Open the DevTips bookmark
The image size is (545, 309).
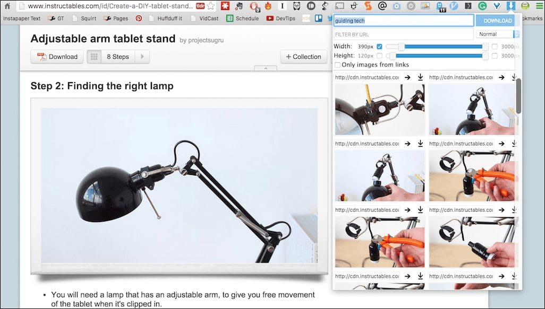281,19
